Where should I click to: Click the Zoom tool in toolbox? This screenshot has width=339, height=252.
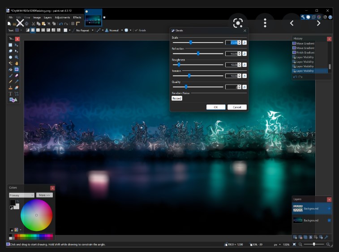[x=17, y=57]
